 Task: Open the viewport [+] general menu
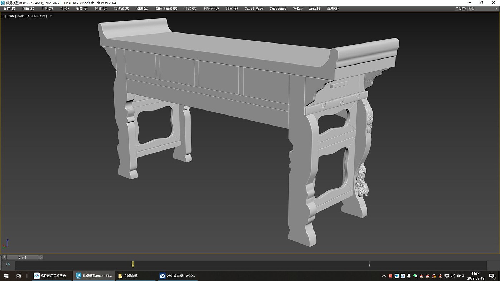(x=4, y=16)
